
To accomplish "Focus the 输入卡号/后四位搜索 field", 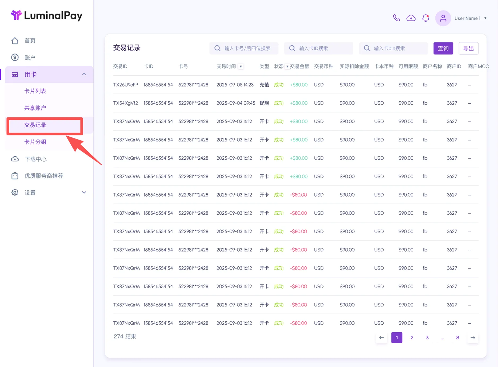I will click(244, 48).
